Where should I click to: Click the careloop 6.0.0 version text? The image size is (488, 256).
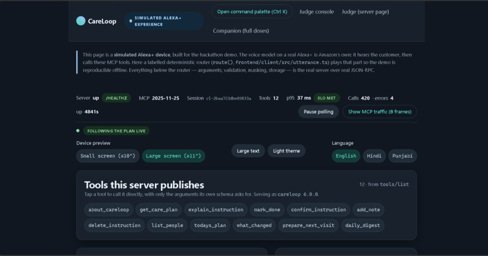click(298, 194)
